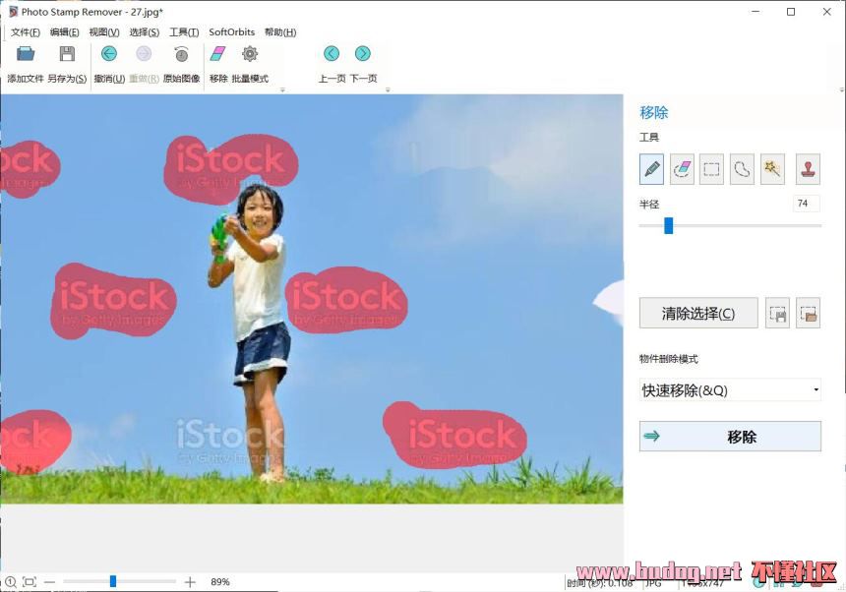
Task: Click the zoom level slider handle
Action: click(113, 581)
